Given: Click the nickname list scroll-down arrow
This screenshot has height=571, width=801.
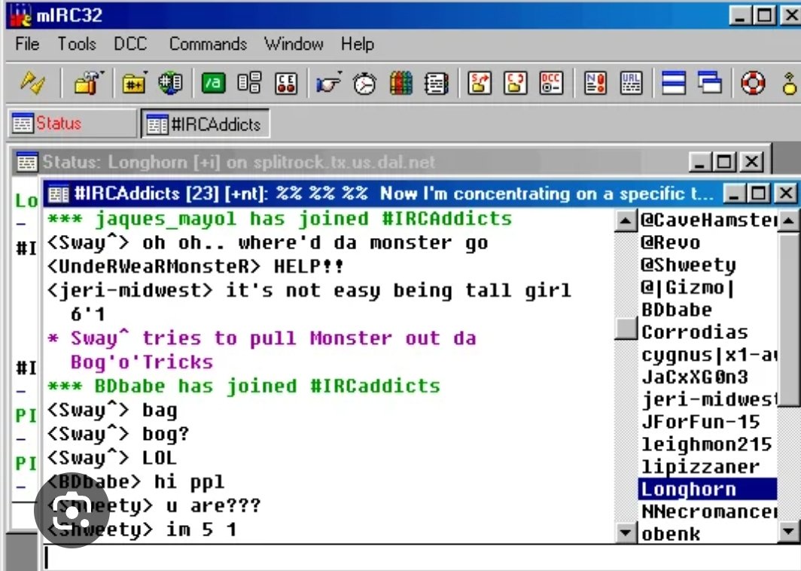Looking at the screenshot, I should (x=626, y=533).
